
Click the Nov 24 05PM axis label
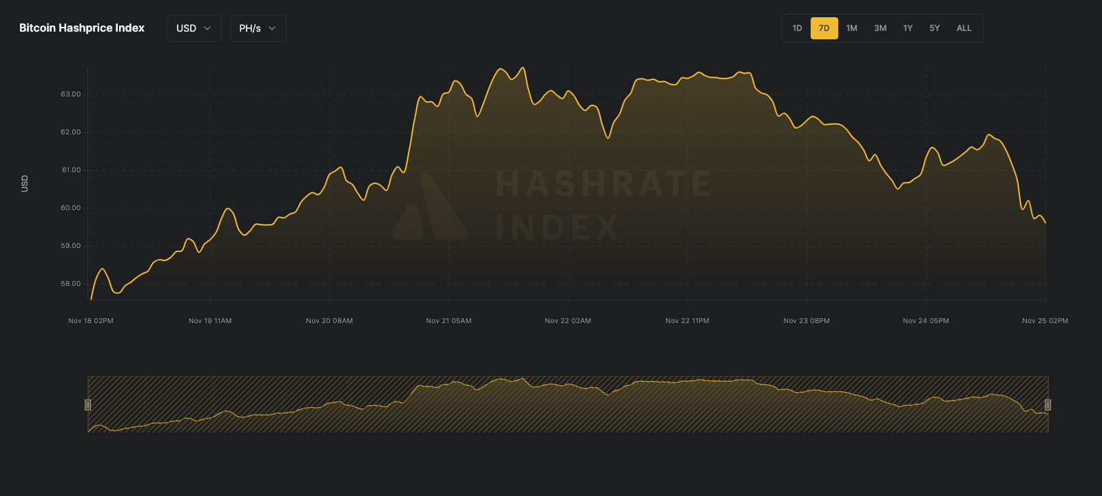(926, 321)
